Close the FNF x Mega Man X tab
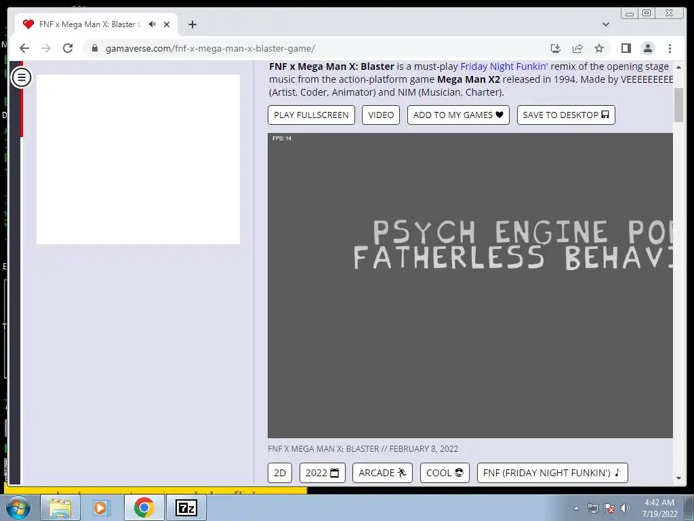694x521 pixels. click(x=167, y=24)
